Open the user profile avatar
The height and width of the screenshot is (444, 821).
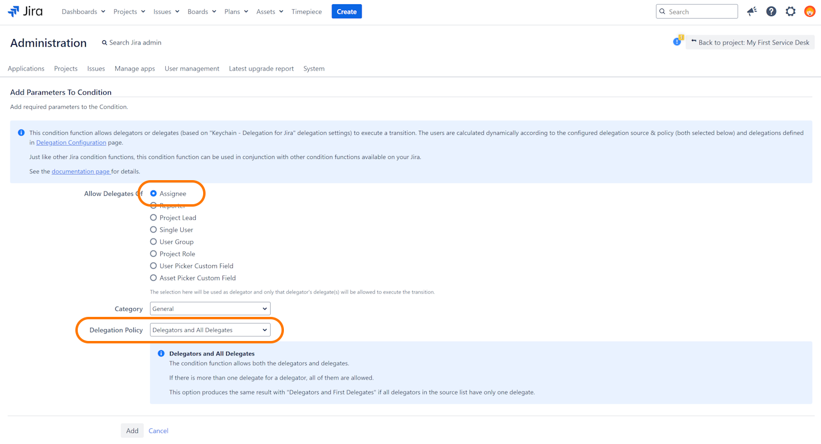point(810,11)
